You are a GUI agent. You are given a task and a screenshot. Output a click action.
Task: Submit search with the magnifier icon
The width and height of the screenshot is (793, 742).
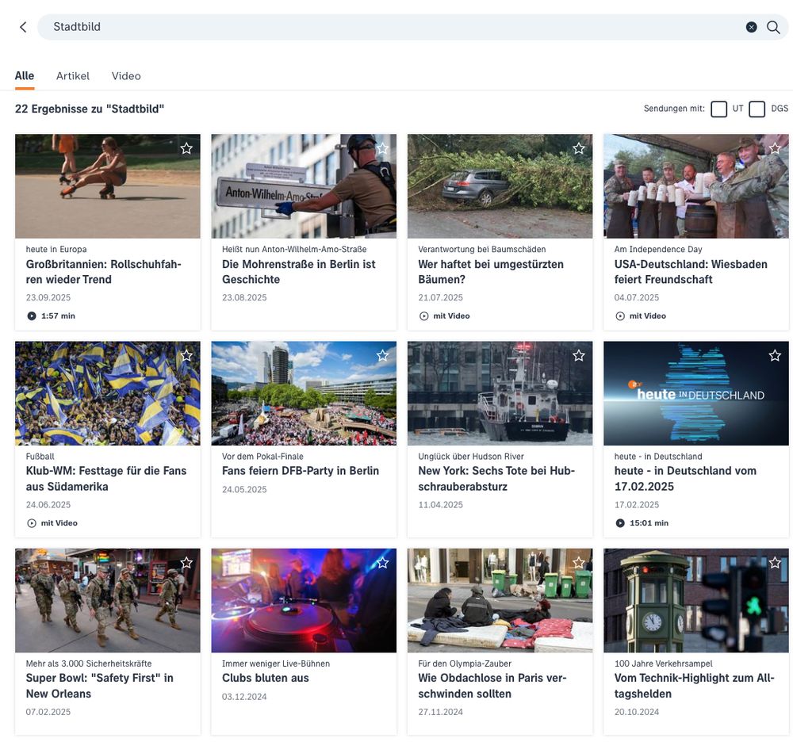click(x=772, y=27)
